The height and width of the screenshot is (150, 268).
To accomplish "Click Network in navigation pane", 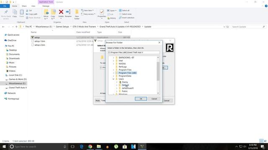I will [11, 93].
